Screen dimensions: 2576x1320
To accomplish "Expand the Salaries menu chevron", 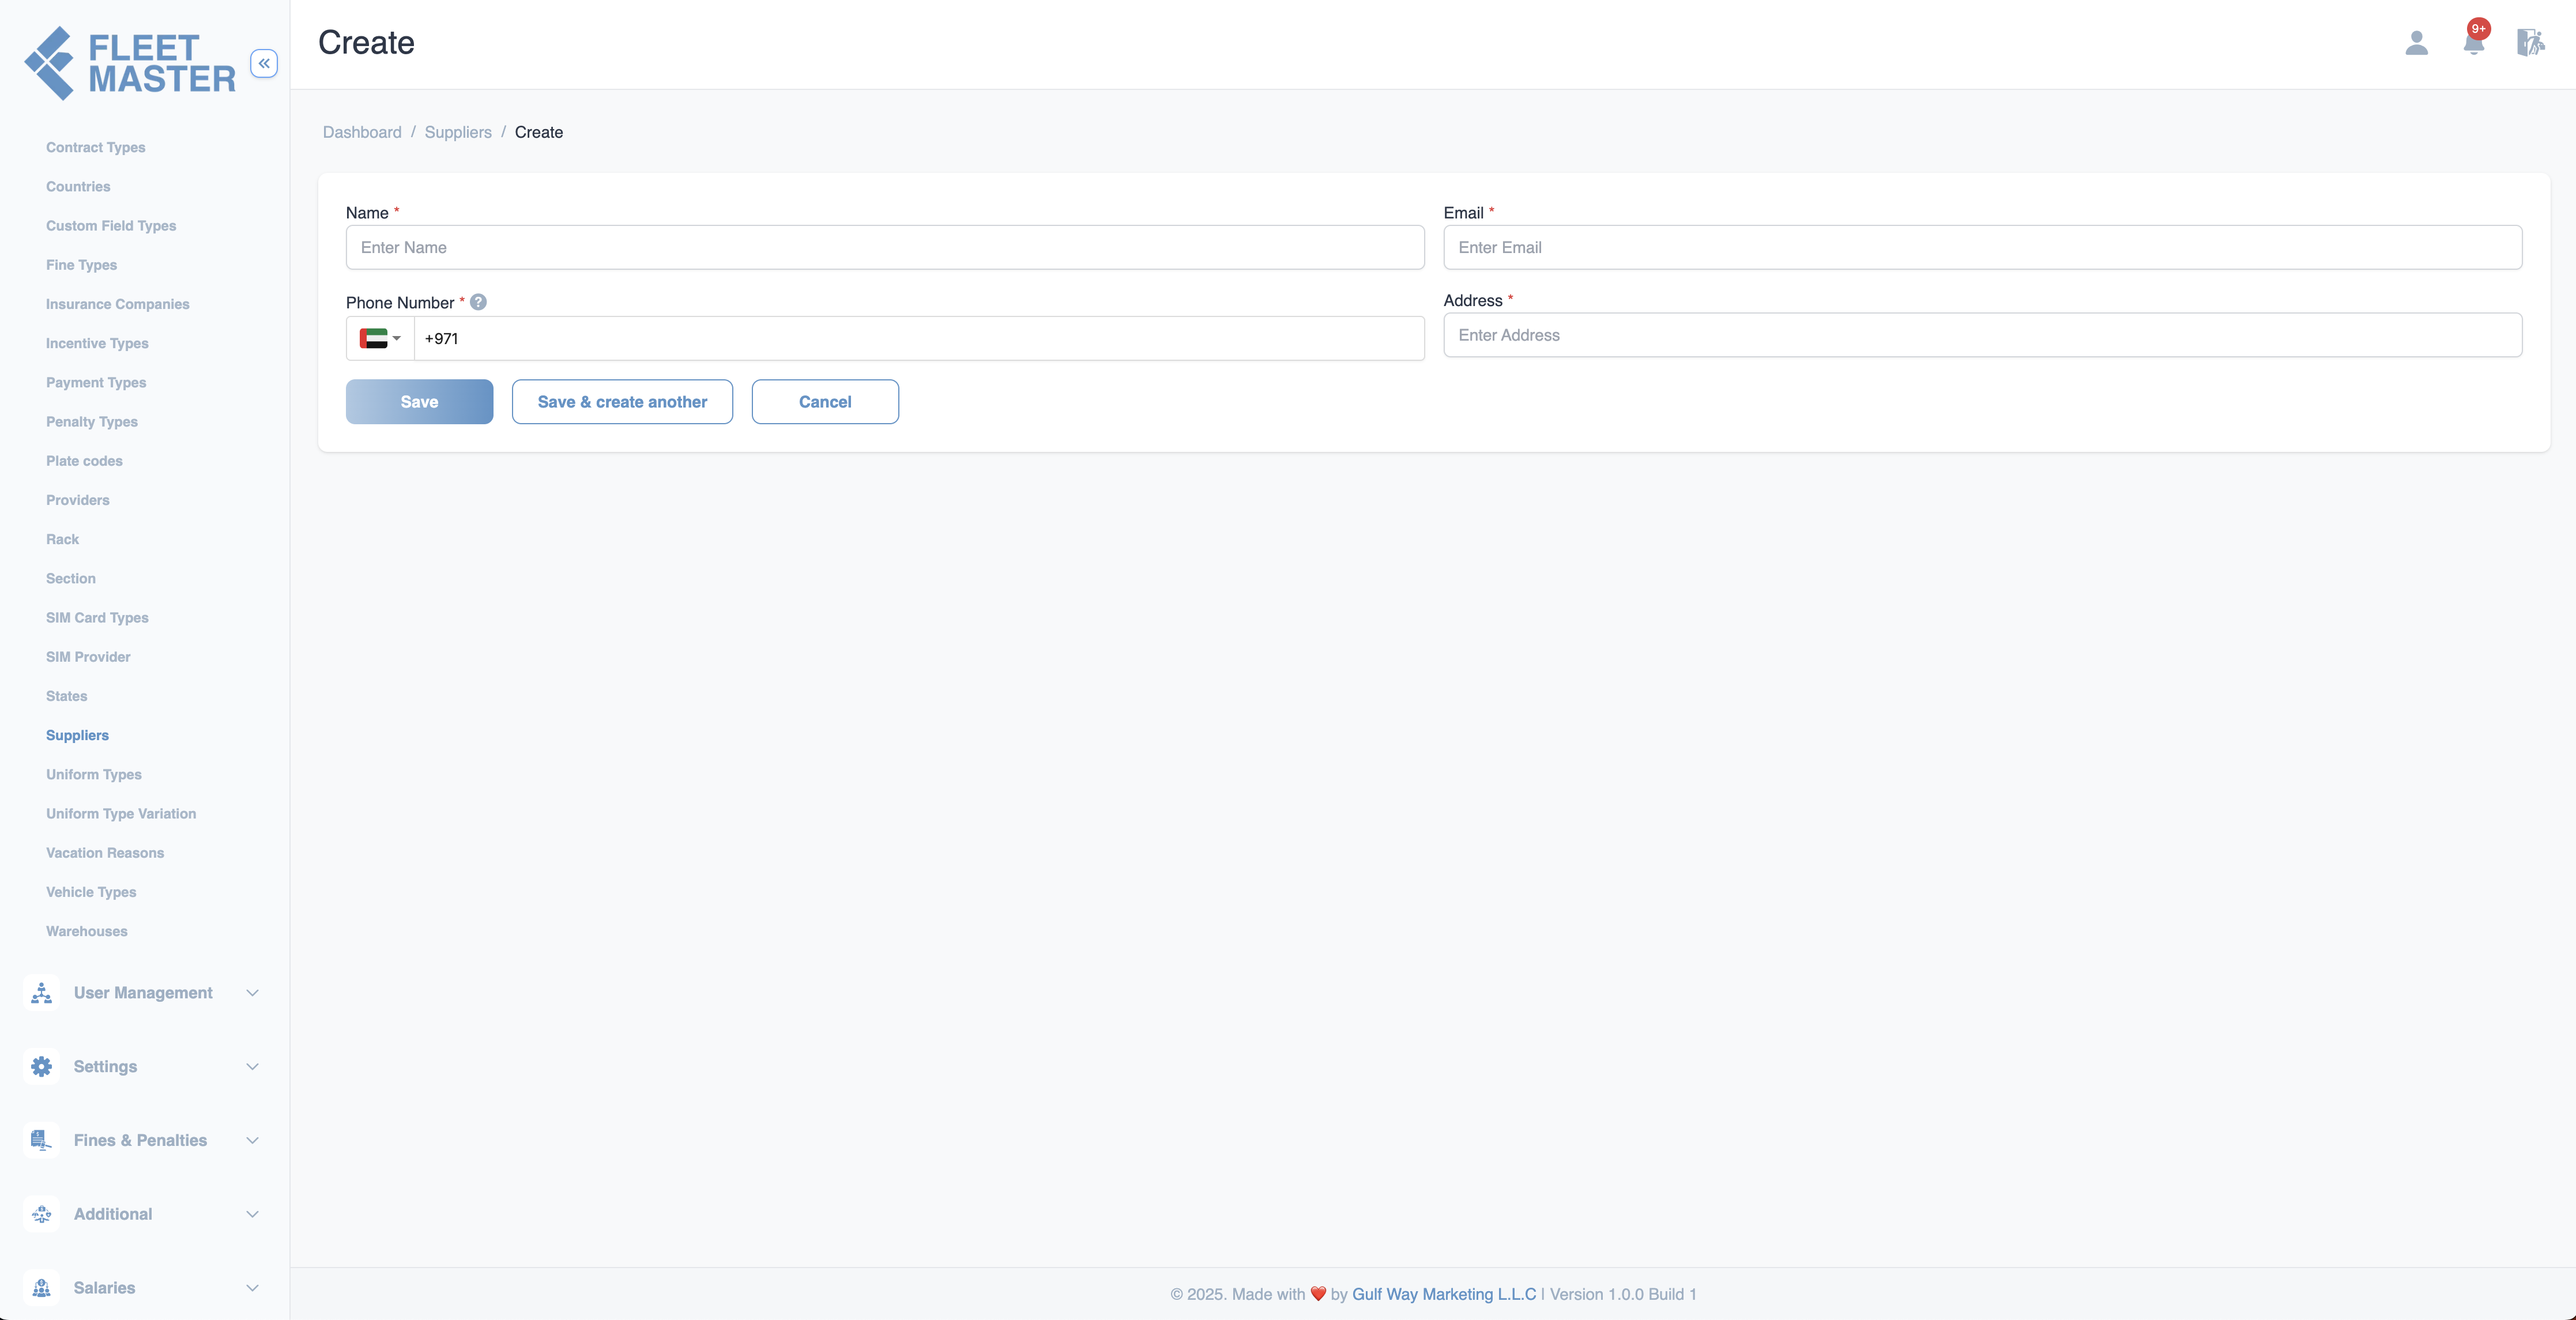I will click(x=252, y=1288).
